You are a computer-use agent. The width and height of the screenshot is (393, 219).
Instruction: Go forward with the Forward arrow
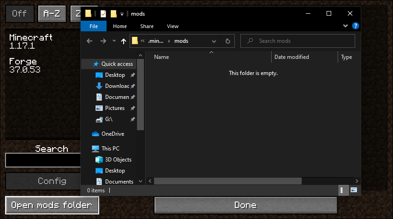point(103,41)
